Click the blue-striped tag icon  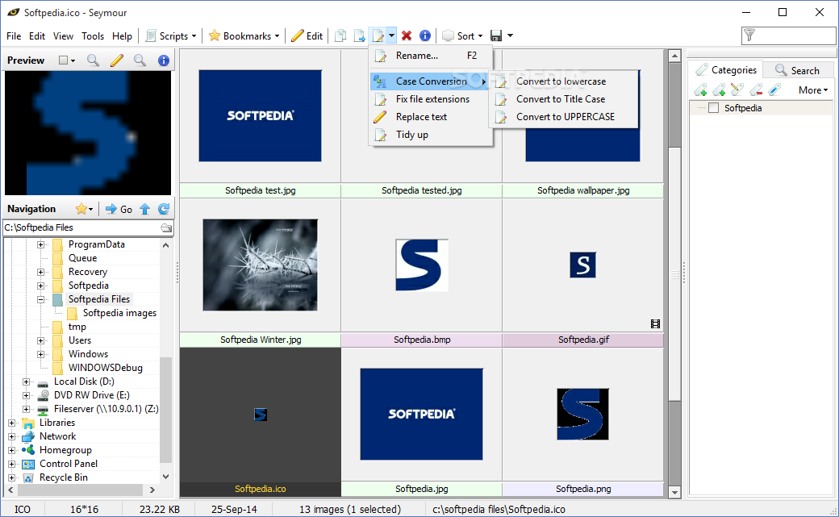(774, 90)
